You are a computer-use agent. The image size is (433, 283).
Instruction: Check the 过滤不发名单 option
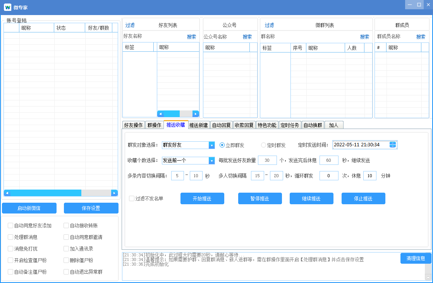(132, 198)
